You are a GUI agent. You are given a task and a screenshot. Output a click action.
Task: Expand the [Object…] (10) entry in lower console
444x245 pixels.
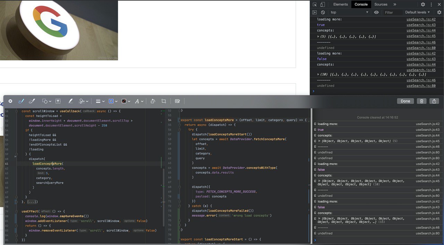[x=319, y=181]
